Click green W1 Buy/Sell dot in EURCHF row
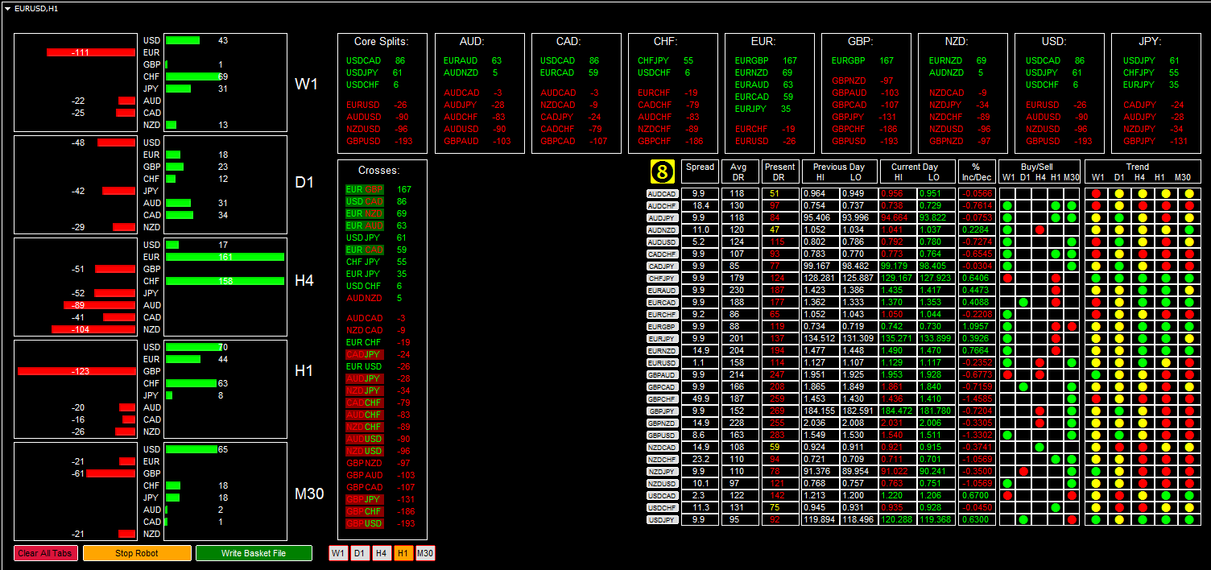 pyautogui.click(x=1007, y=315)
